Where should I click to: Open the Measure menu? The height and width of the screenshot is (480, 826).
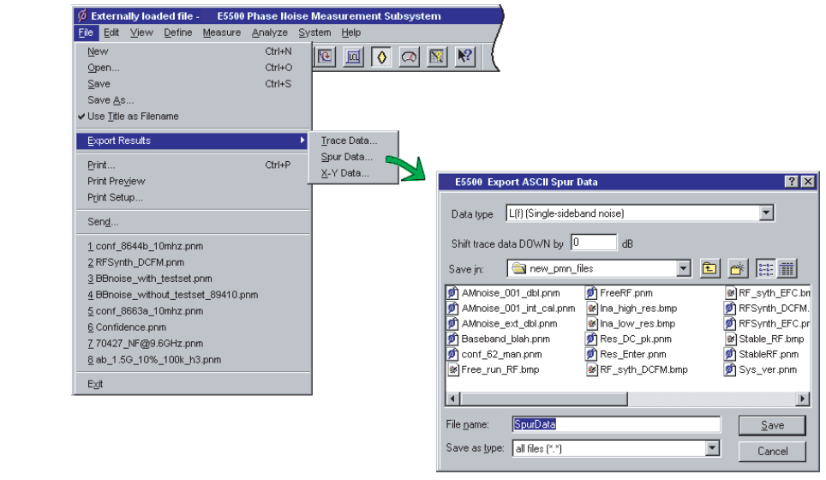click(222, 33)
